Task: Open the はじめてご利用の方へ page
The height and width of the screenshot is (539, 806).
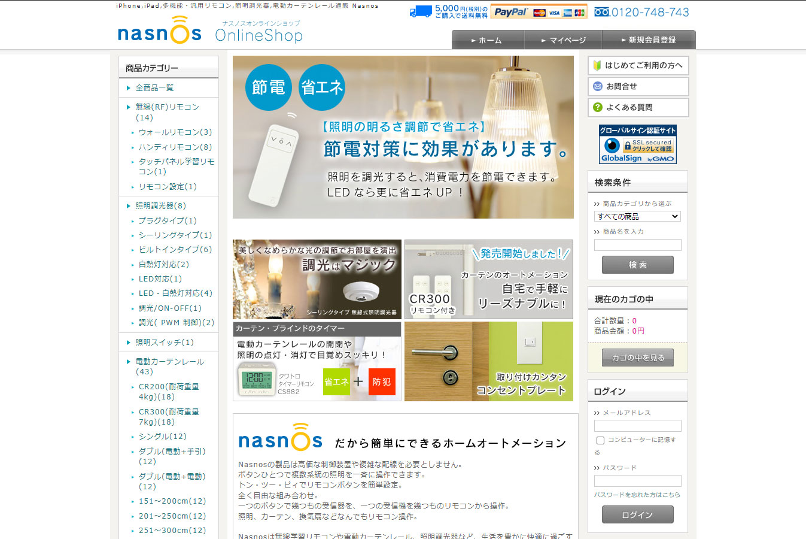Action: tap(638, 65)
